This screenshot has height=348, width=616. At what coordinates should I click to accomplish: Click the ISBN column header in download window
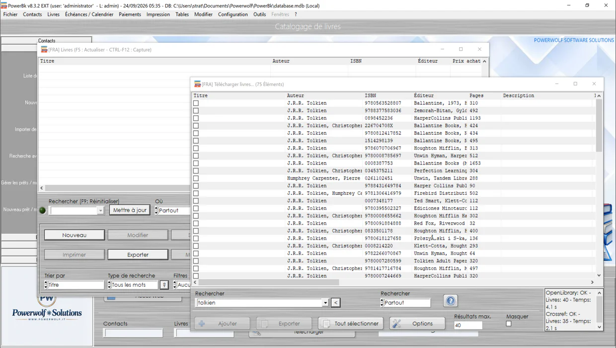coord(371,95)
